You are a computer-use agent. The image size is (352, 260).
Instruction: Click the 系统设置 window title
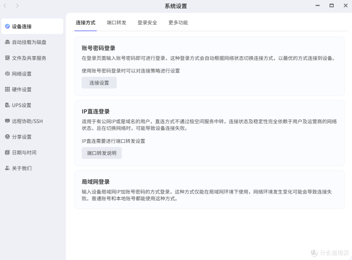pos(176,6)
